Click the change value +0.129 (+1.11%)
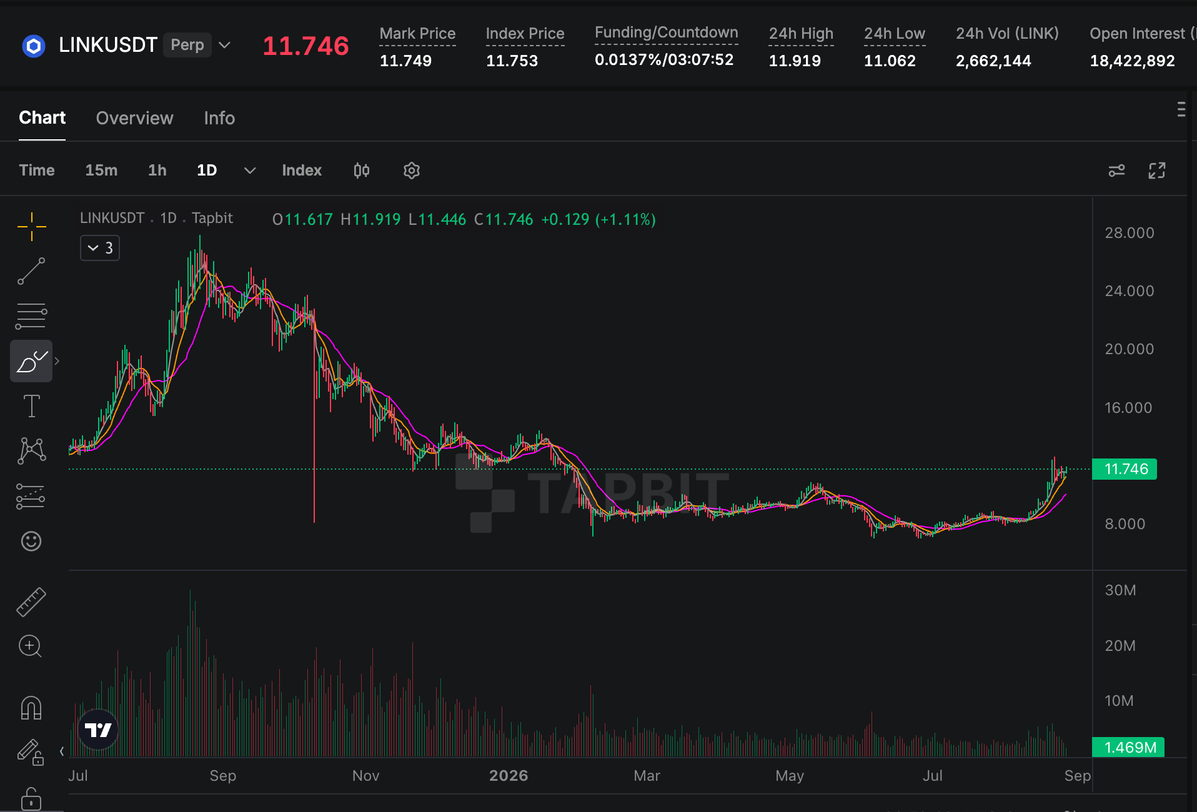 (x=598, y=219)
